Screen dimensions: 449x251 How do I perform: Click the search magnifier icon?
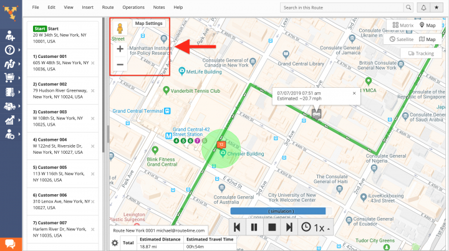click(408, 7)
